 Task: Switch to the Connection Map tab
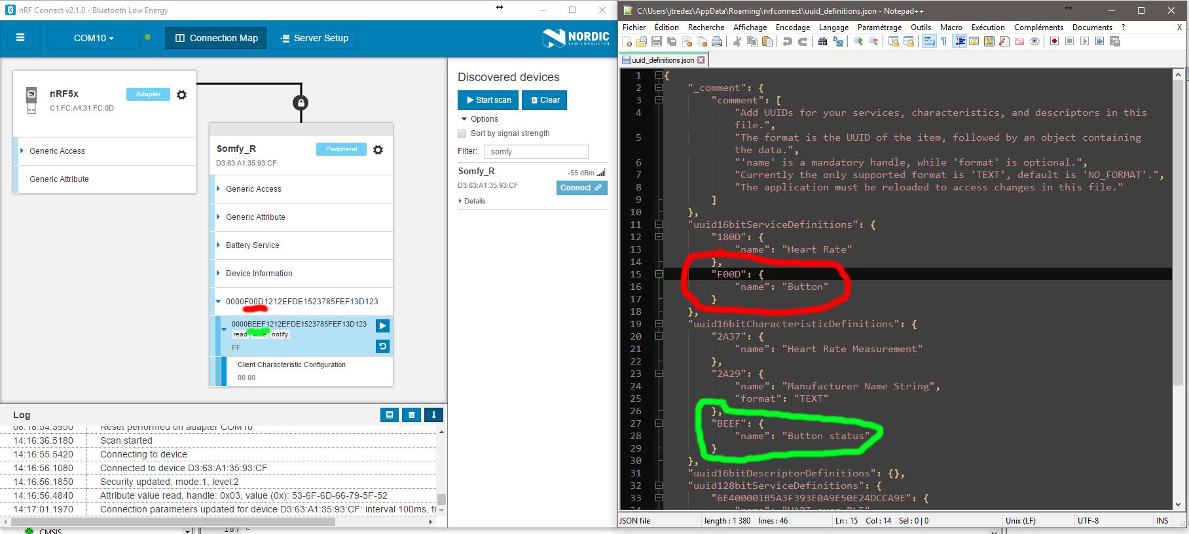[217, 38]
